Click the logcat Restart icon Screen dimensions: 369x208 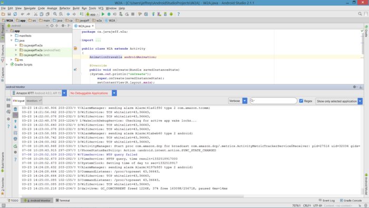tap(15, 146)
